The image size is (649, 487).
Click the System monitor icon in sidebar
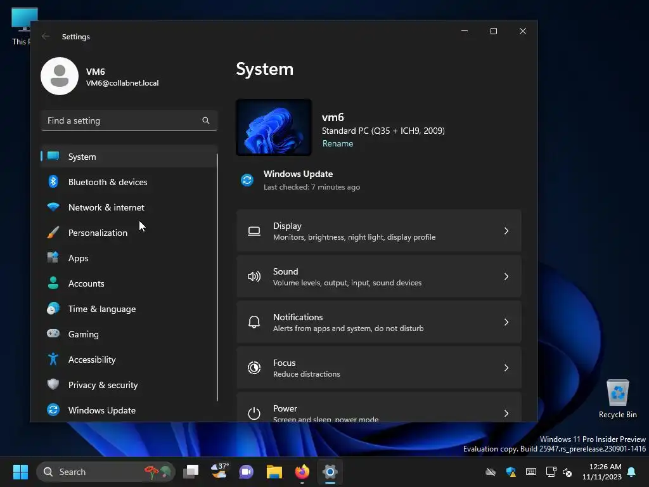[53, 156]
